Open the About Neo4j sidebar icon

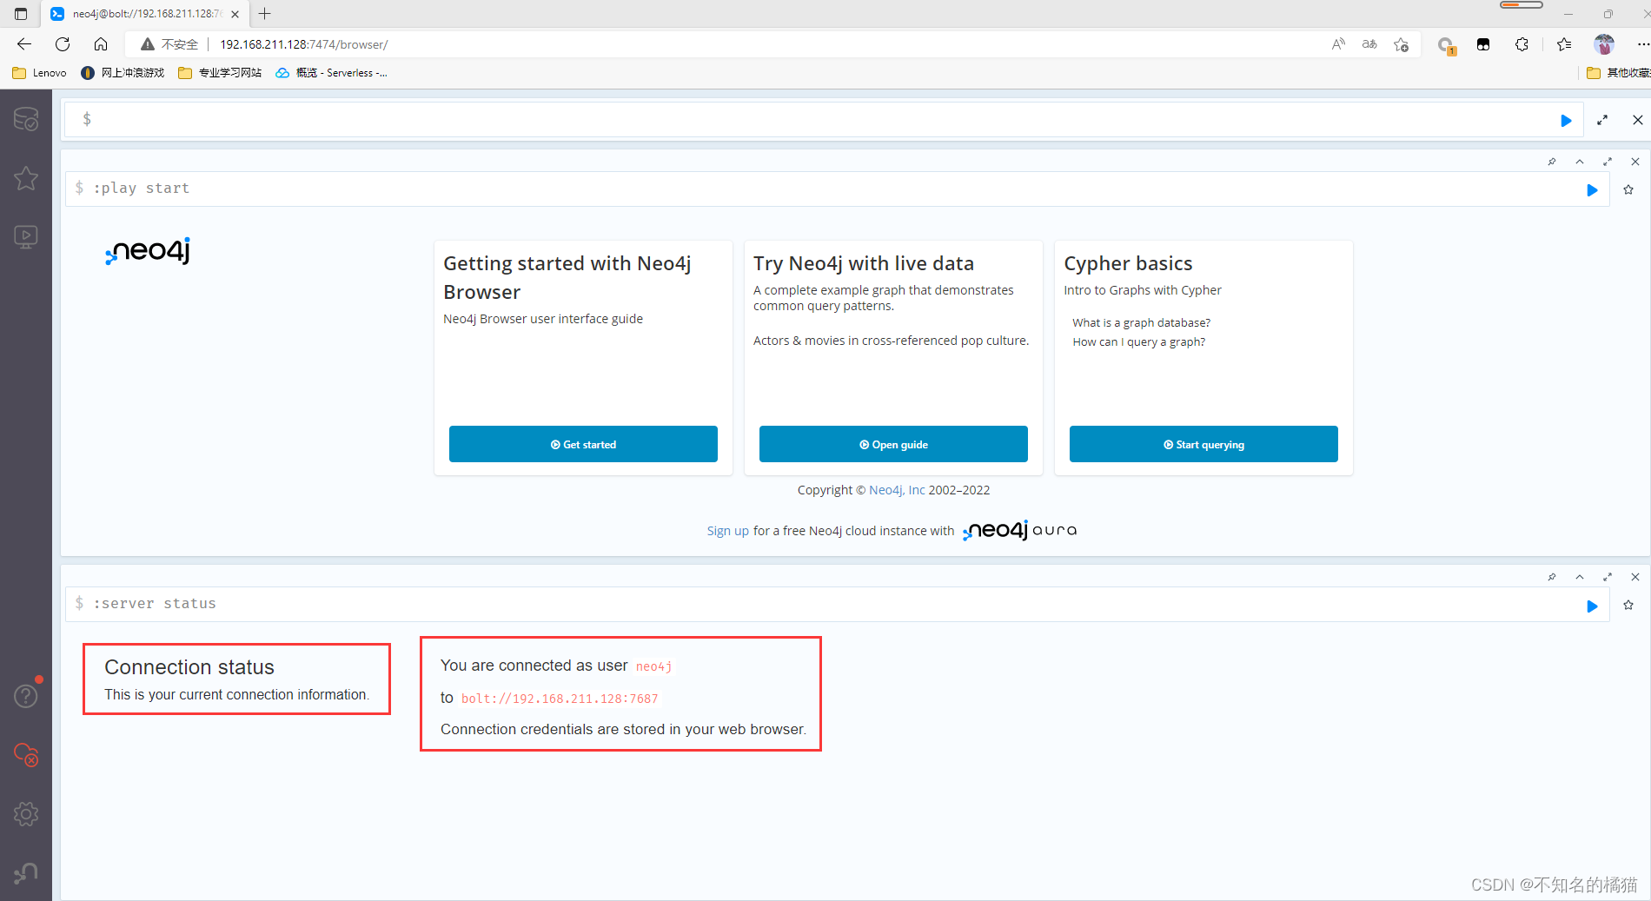point(26,872)
